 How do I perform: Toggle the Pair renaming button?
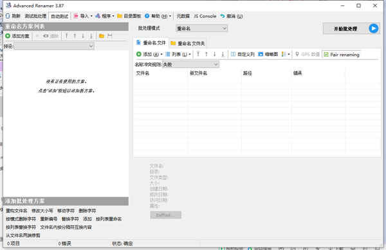tap(342, 55)
